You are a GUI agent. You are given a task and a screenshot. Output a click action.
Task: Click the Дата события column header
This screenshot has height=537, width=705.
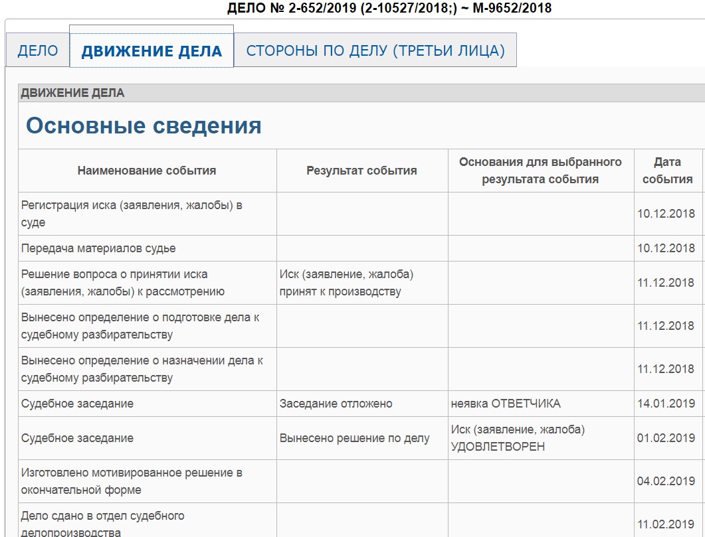[x=667, y=171]
